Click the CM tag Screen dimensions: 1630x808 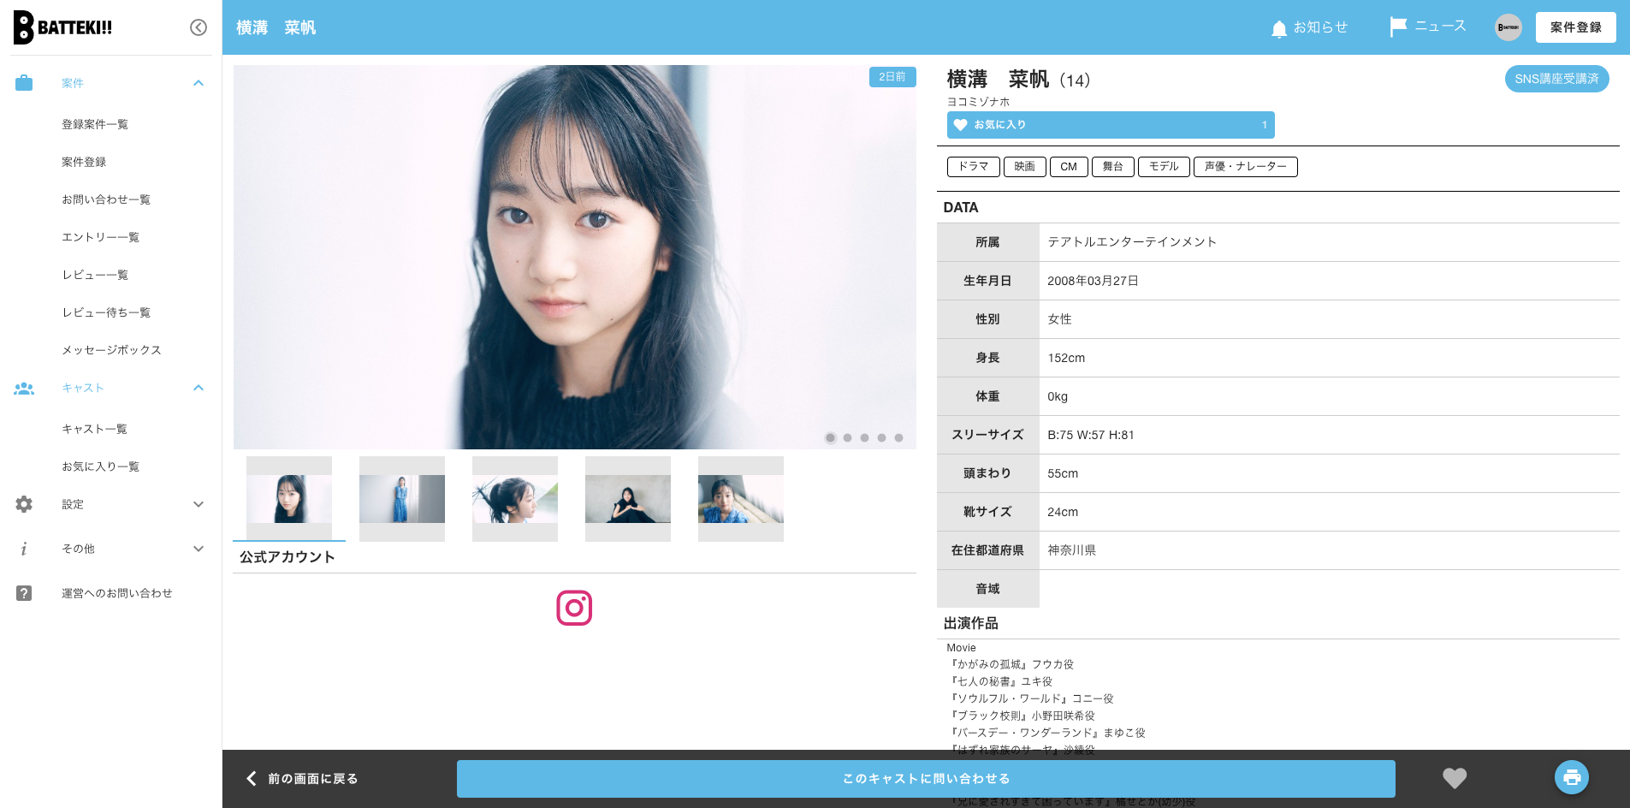coord(1069,167)
